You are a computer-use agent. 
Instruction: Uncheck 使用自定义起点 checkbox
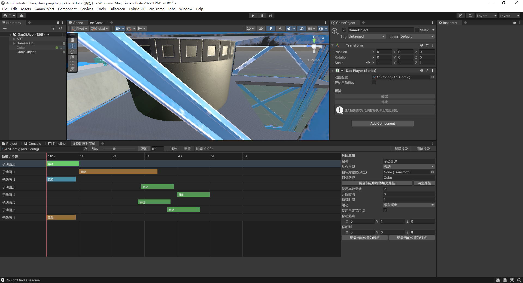[385, 210]
